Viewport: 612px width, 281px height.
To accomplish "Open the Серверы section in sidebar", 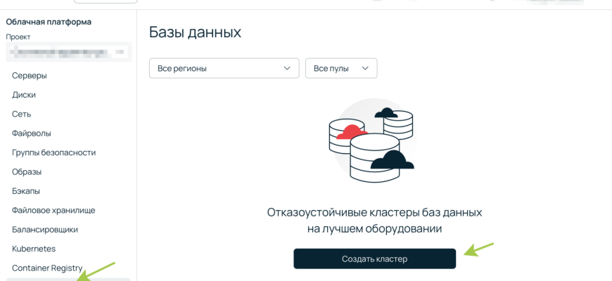I will pyautogui.click(x=30, y=75).
